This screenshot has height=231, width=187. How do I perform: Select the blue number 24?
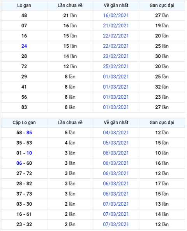tap(24, 46)
